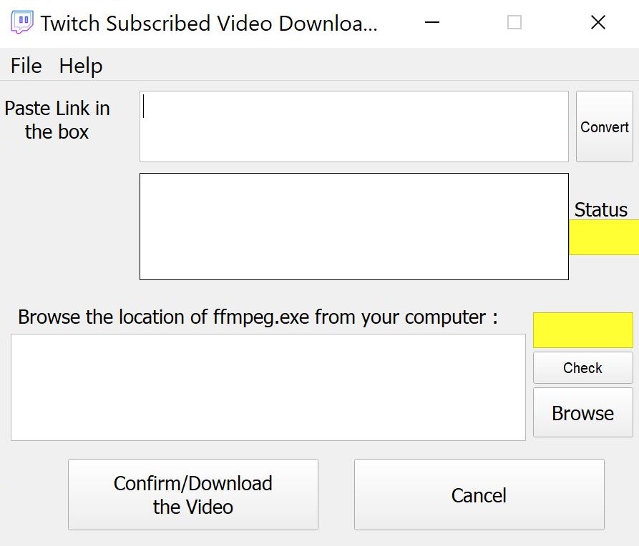Select the video information output area
The height and width of the screenshot is (546, 639).
[354, 225]
